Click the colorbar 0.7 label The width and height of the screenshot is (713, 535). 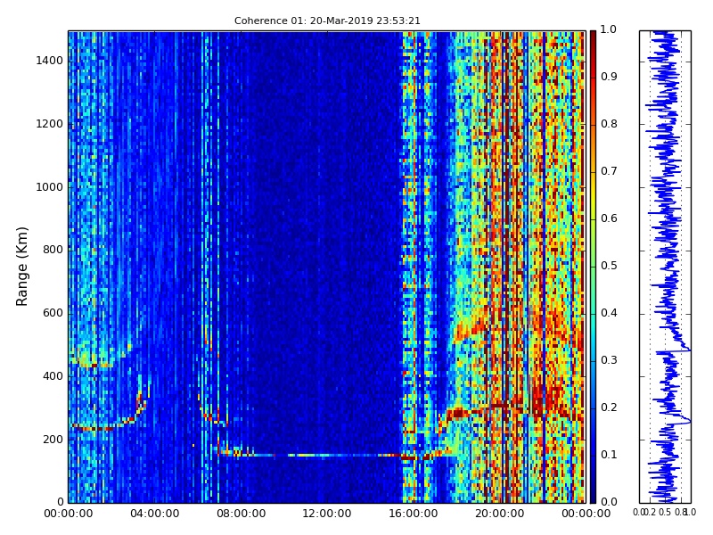(x=609, y=171)
